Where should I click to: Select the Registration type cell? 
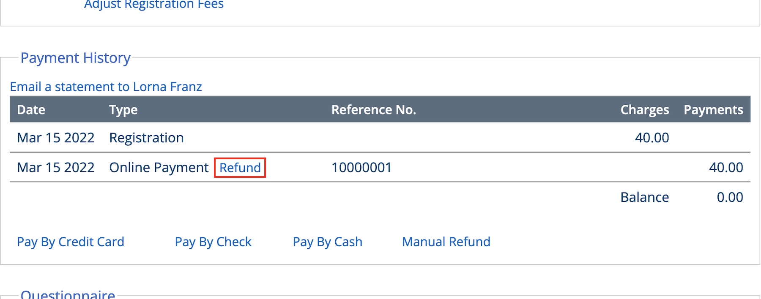[x=146, y=138]
